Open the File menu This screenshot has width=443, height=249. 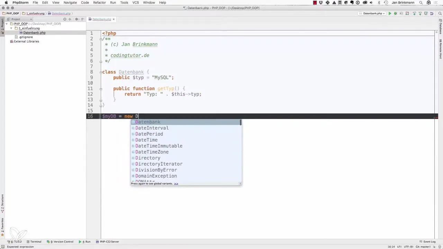click(x=35, y=2)
